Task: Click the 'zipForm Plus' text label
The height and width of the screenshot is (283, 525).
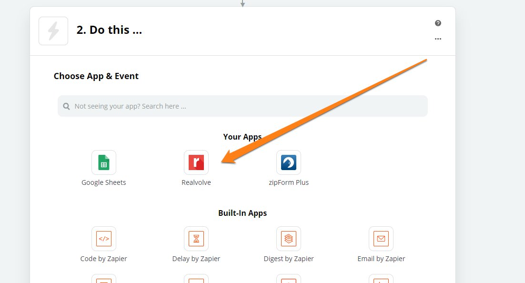Action: coord(289,182)
